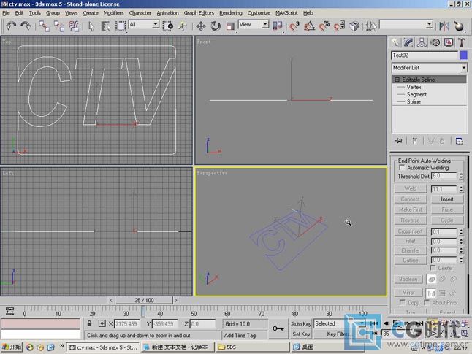Image resolution: width=472 pixels, height=354 pixels.
Task: Switch to the Notepad taskbar window
Action: 178,347
